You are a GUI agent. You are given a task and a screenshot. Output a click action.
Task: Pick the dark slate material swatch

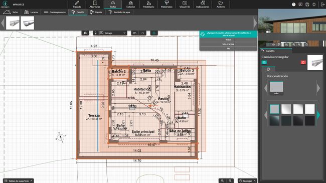click(286, 121)
